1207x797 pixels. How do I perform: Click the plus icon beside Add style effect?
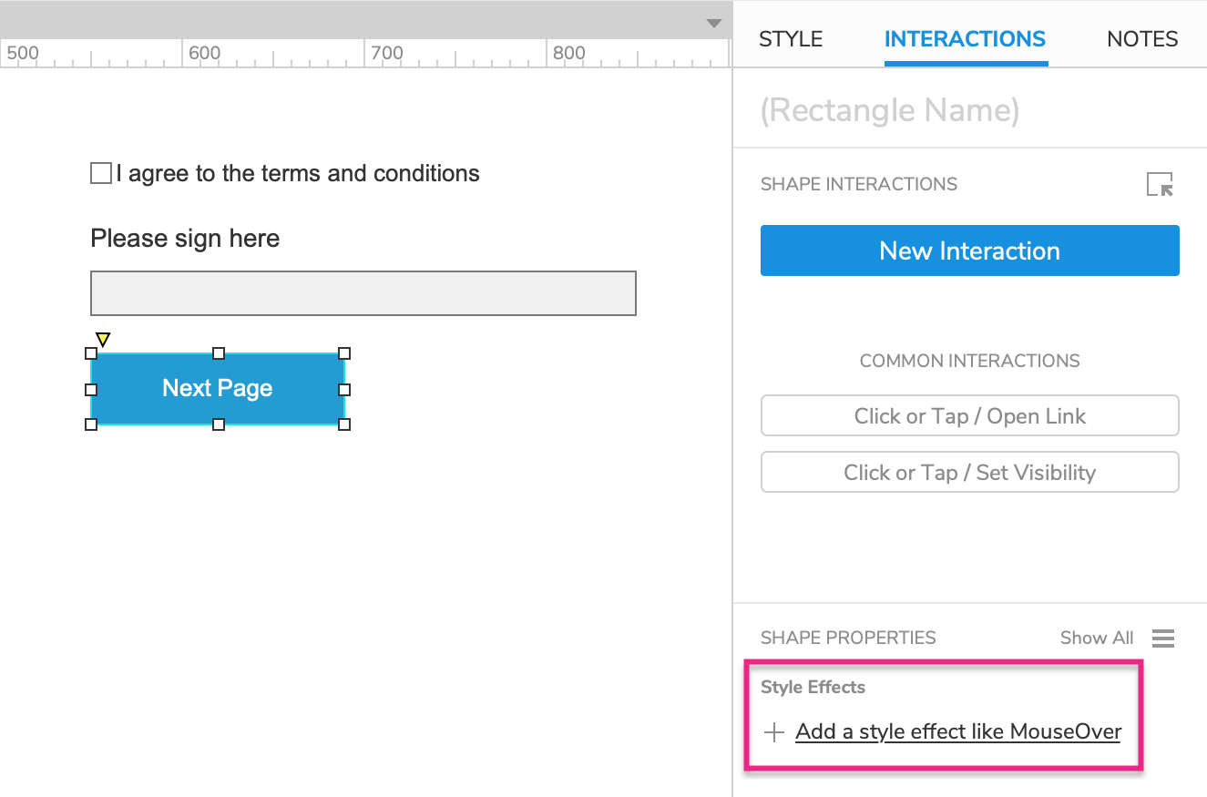pos(773,732)
